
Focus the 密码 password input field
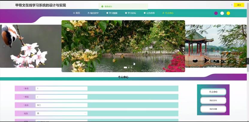click(61, 97)
